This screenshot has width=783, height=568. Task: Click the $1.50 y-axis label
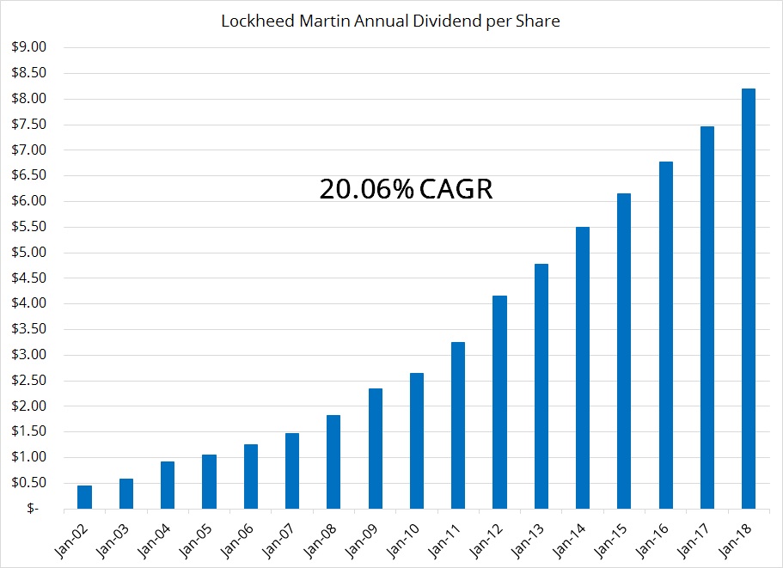point(29,431)
